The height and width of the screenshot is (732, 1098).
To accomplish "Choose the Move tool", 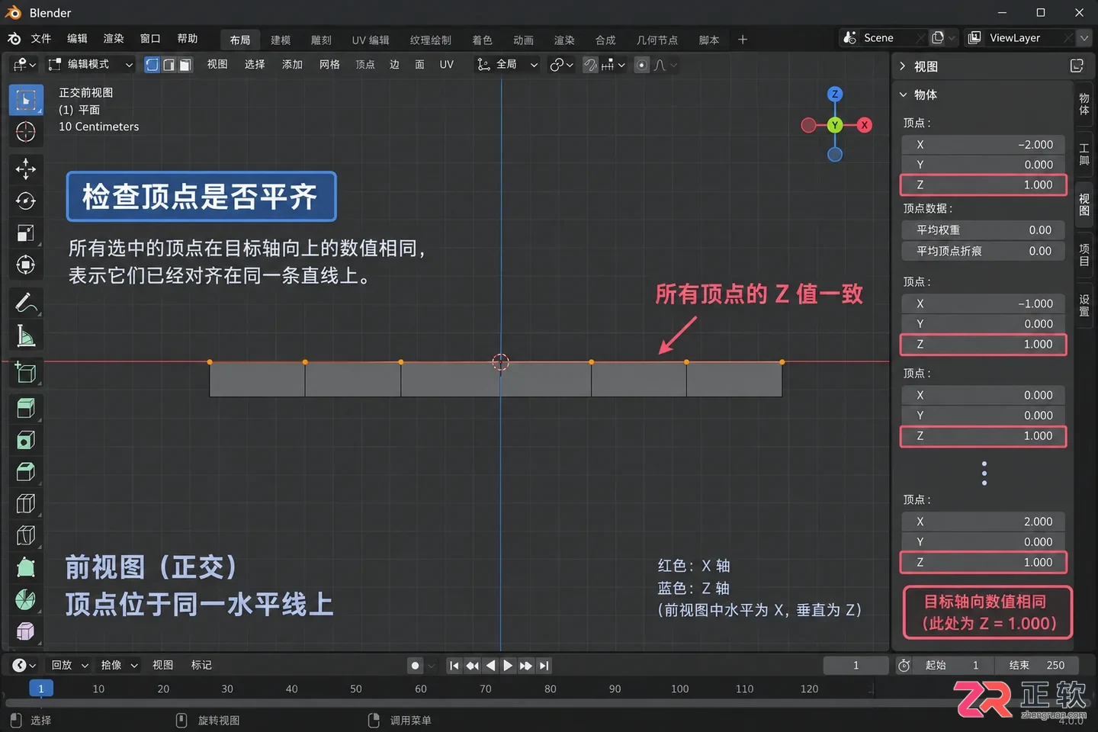I will (26, 169).
